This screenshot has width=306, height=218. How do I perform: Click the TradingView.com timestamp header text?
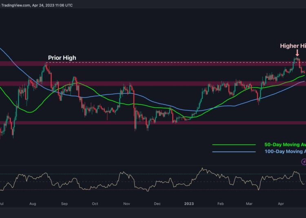[x=36, y=5]
